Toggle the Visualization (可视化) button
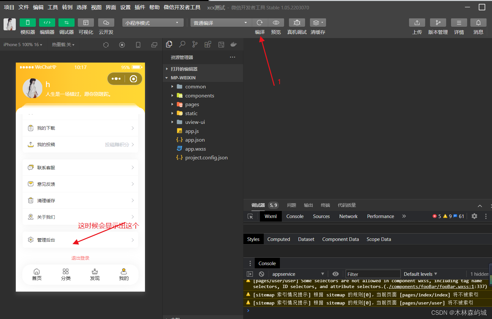The height and width of the screenshot is (319, 492). tap(86, 23)
